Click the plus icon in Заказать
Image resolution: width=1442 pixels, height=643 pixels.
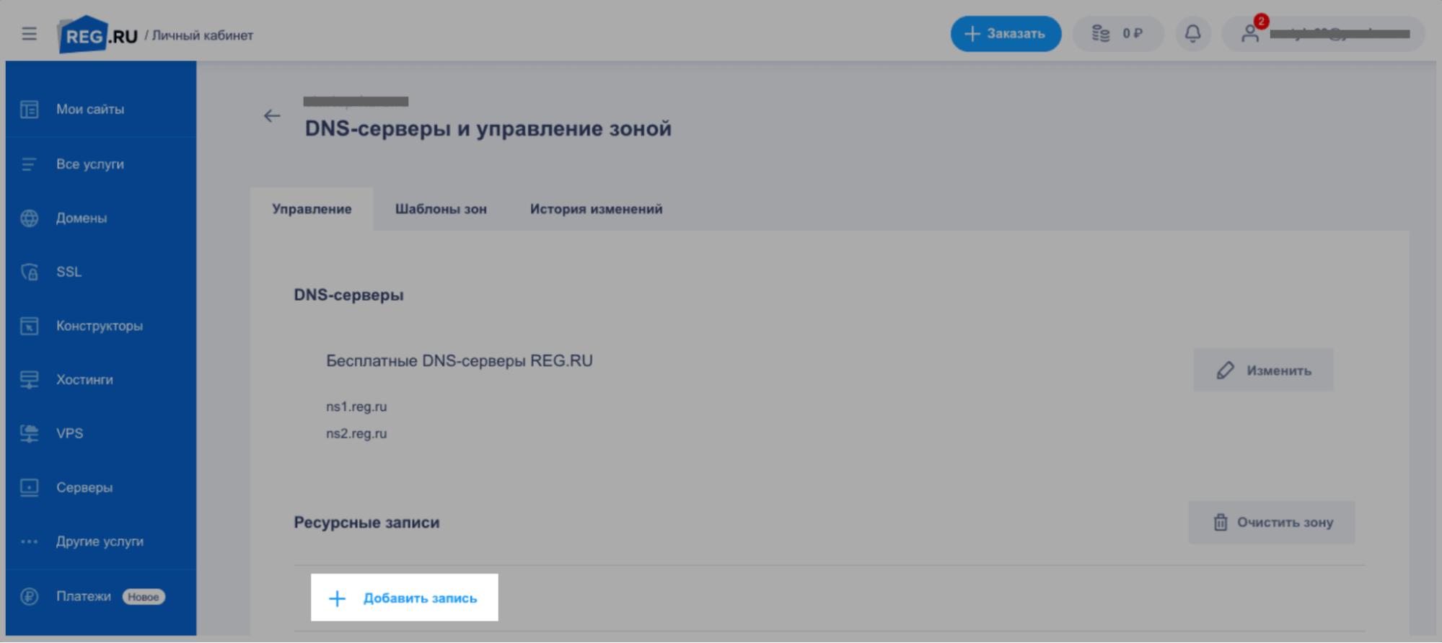pos(972,34)
